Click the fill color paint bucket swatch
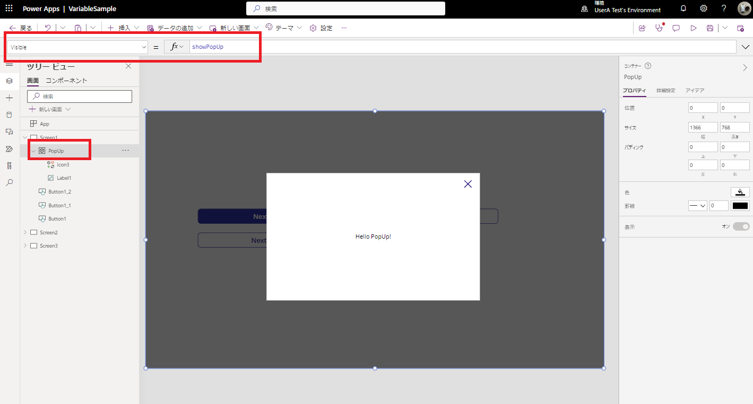The width and height of the screenshot is (753, 404). [740, 192]
